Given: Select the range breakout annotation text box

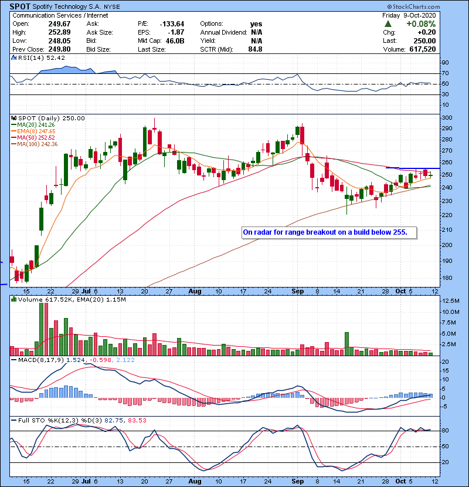Looking at the screenshot, I should tap(329, 233).
